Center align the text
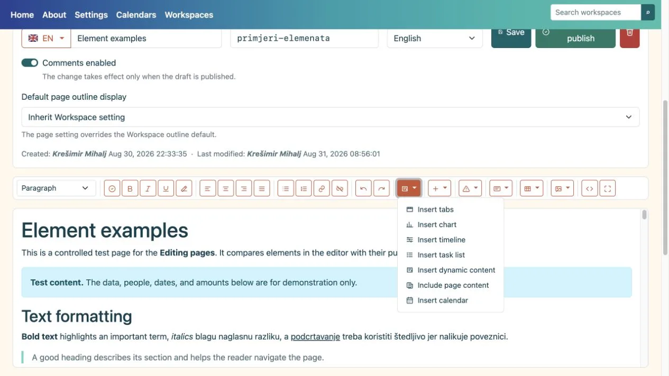 tap(226, 189)
